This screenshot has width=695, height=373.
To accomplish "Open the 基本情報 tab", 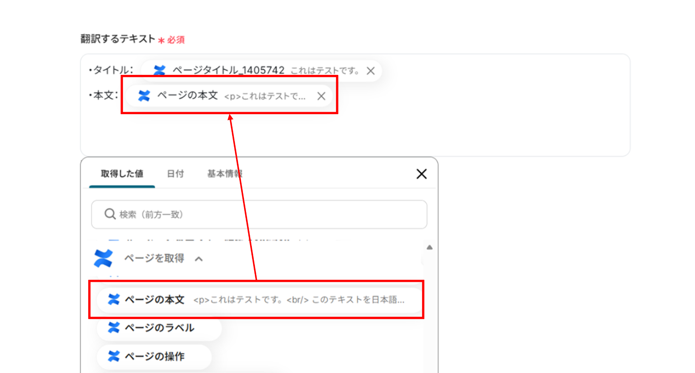I will click(x=224, y=174).
